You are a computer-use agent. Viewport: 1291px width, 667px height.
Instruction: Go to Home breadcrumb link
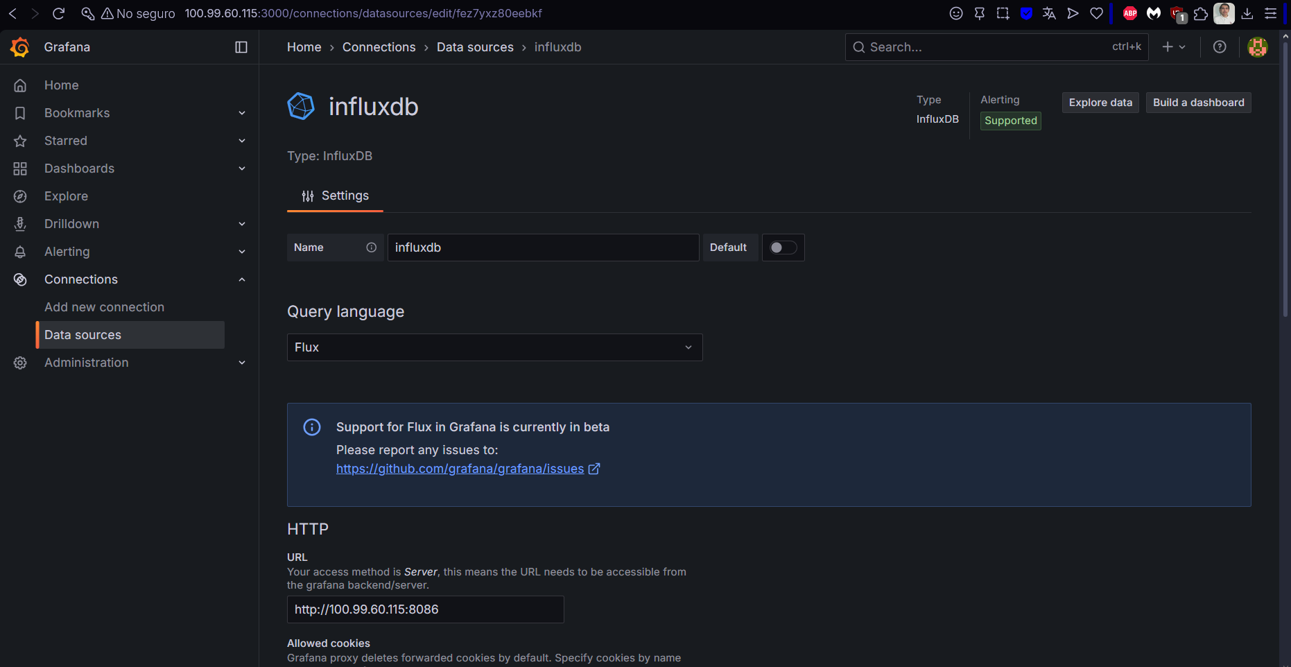click(304, 47)
